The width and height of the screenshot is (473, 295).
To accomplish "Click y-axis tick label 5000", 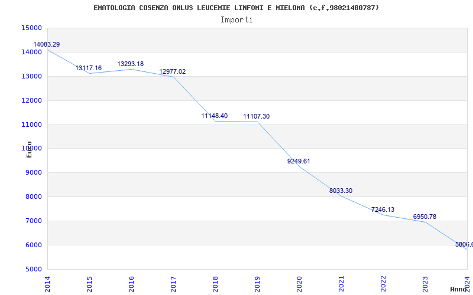I will (x=34, y=269).
